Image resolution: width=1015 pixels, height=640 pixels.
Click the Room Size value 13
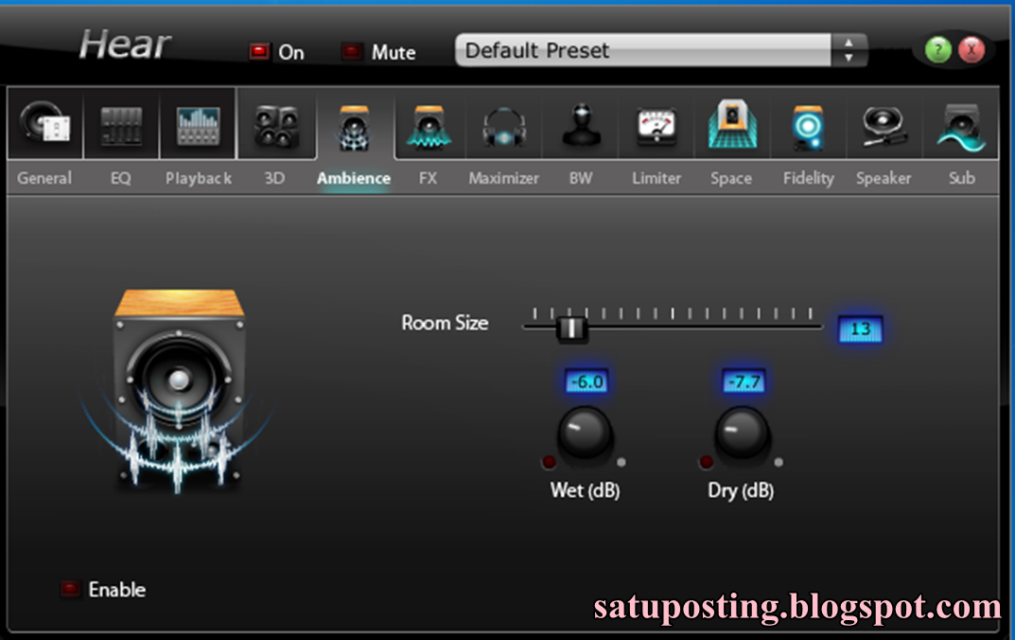(x=860, y=329)
